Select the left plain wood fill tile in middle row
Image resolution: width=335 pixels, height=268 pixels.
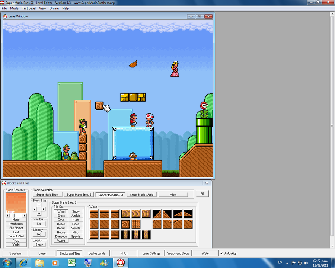[94, 224]
